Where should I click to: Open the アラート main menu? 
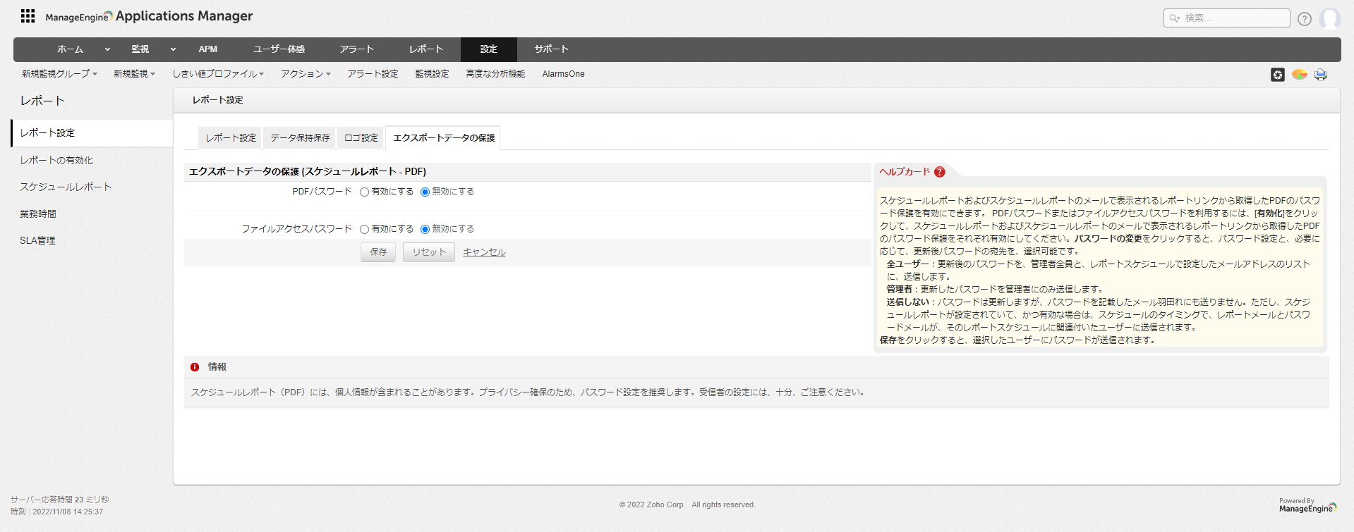[356, 49]
